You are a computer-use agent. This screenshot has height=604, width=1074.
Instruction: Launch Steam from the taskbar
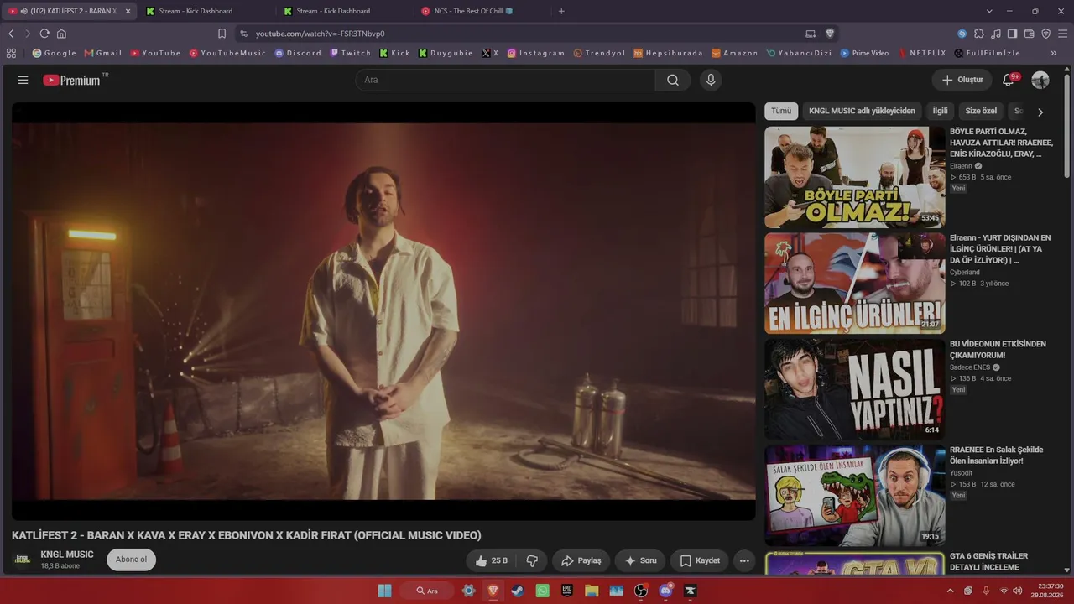click(518, 591)
